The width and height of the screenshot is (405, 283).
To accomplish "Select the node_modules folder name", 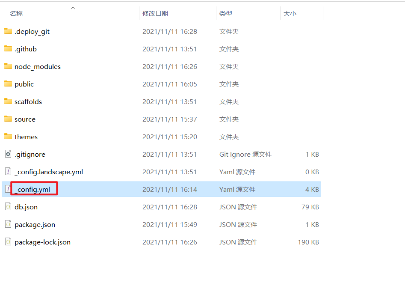I will click(38, 67).
